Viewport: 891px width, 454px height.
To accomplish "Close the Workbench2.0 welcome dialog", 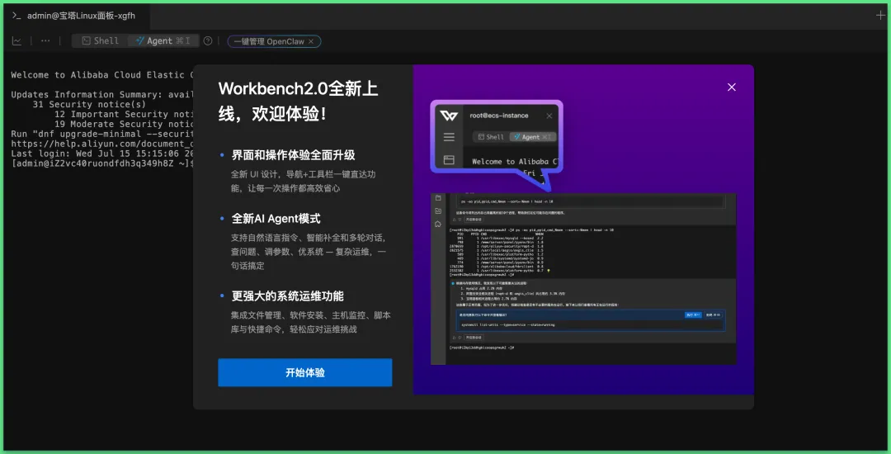I will coord(731,87).
